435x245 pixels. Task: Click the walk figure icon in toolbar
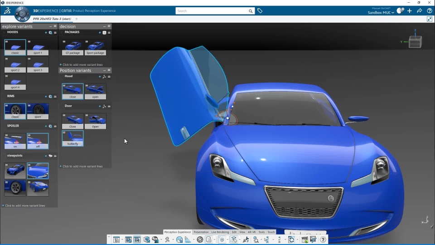pyautogui.click(x=167, y=240)
